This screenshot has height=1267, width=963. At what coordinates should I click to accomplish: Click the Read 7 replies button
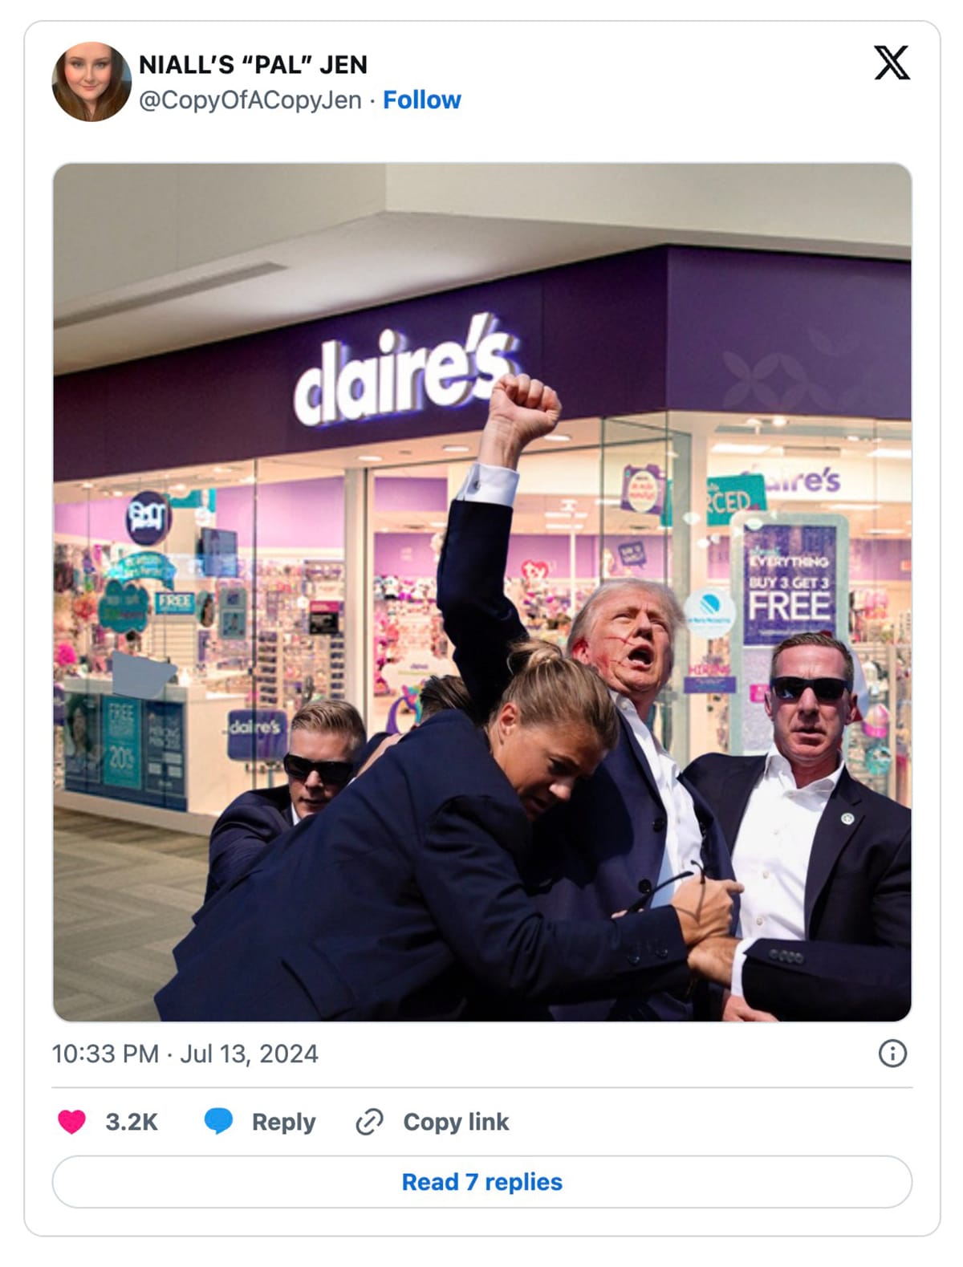482,1181
